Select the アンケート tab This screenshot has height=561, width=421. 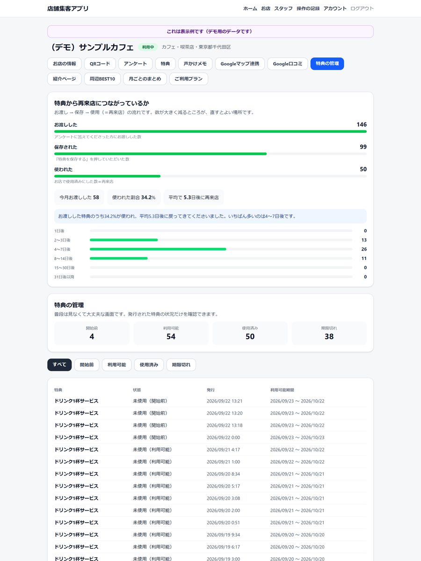[x=136, y=64]
